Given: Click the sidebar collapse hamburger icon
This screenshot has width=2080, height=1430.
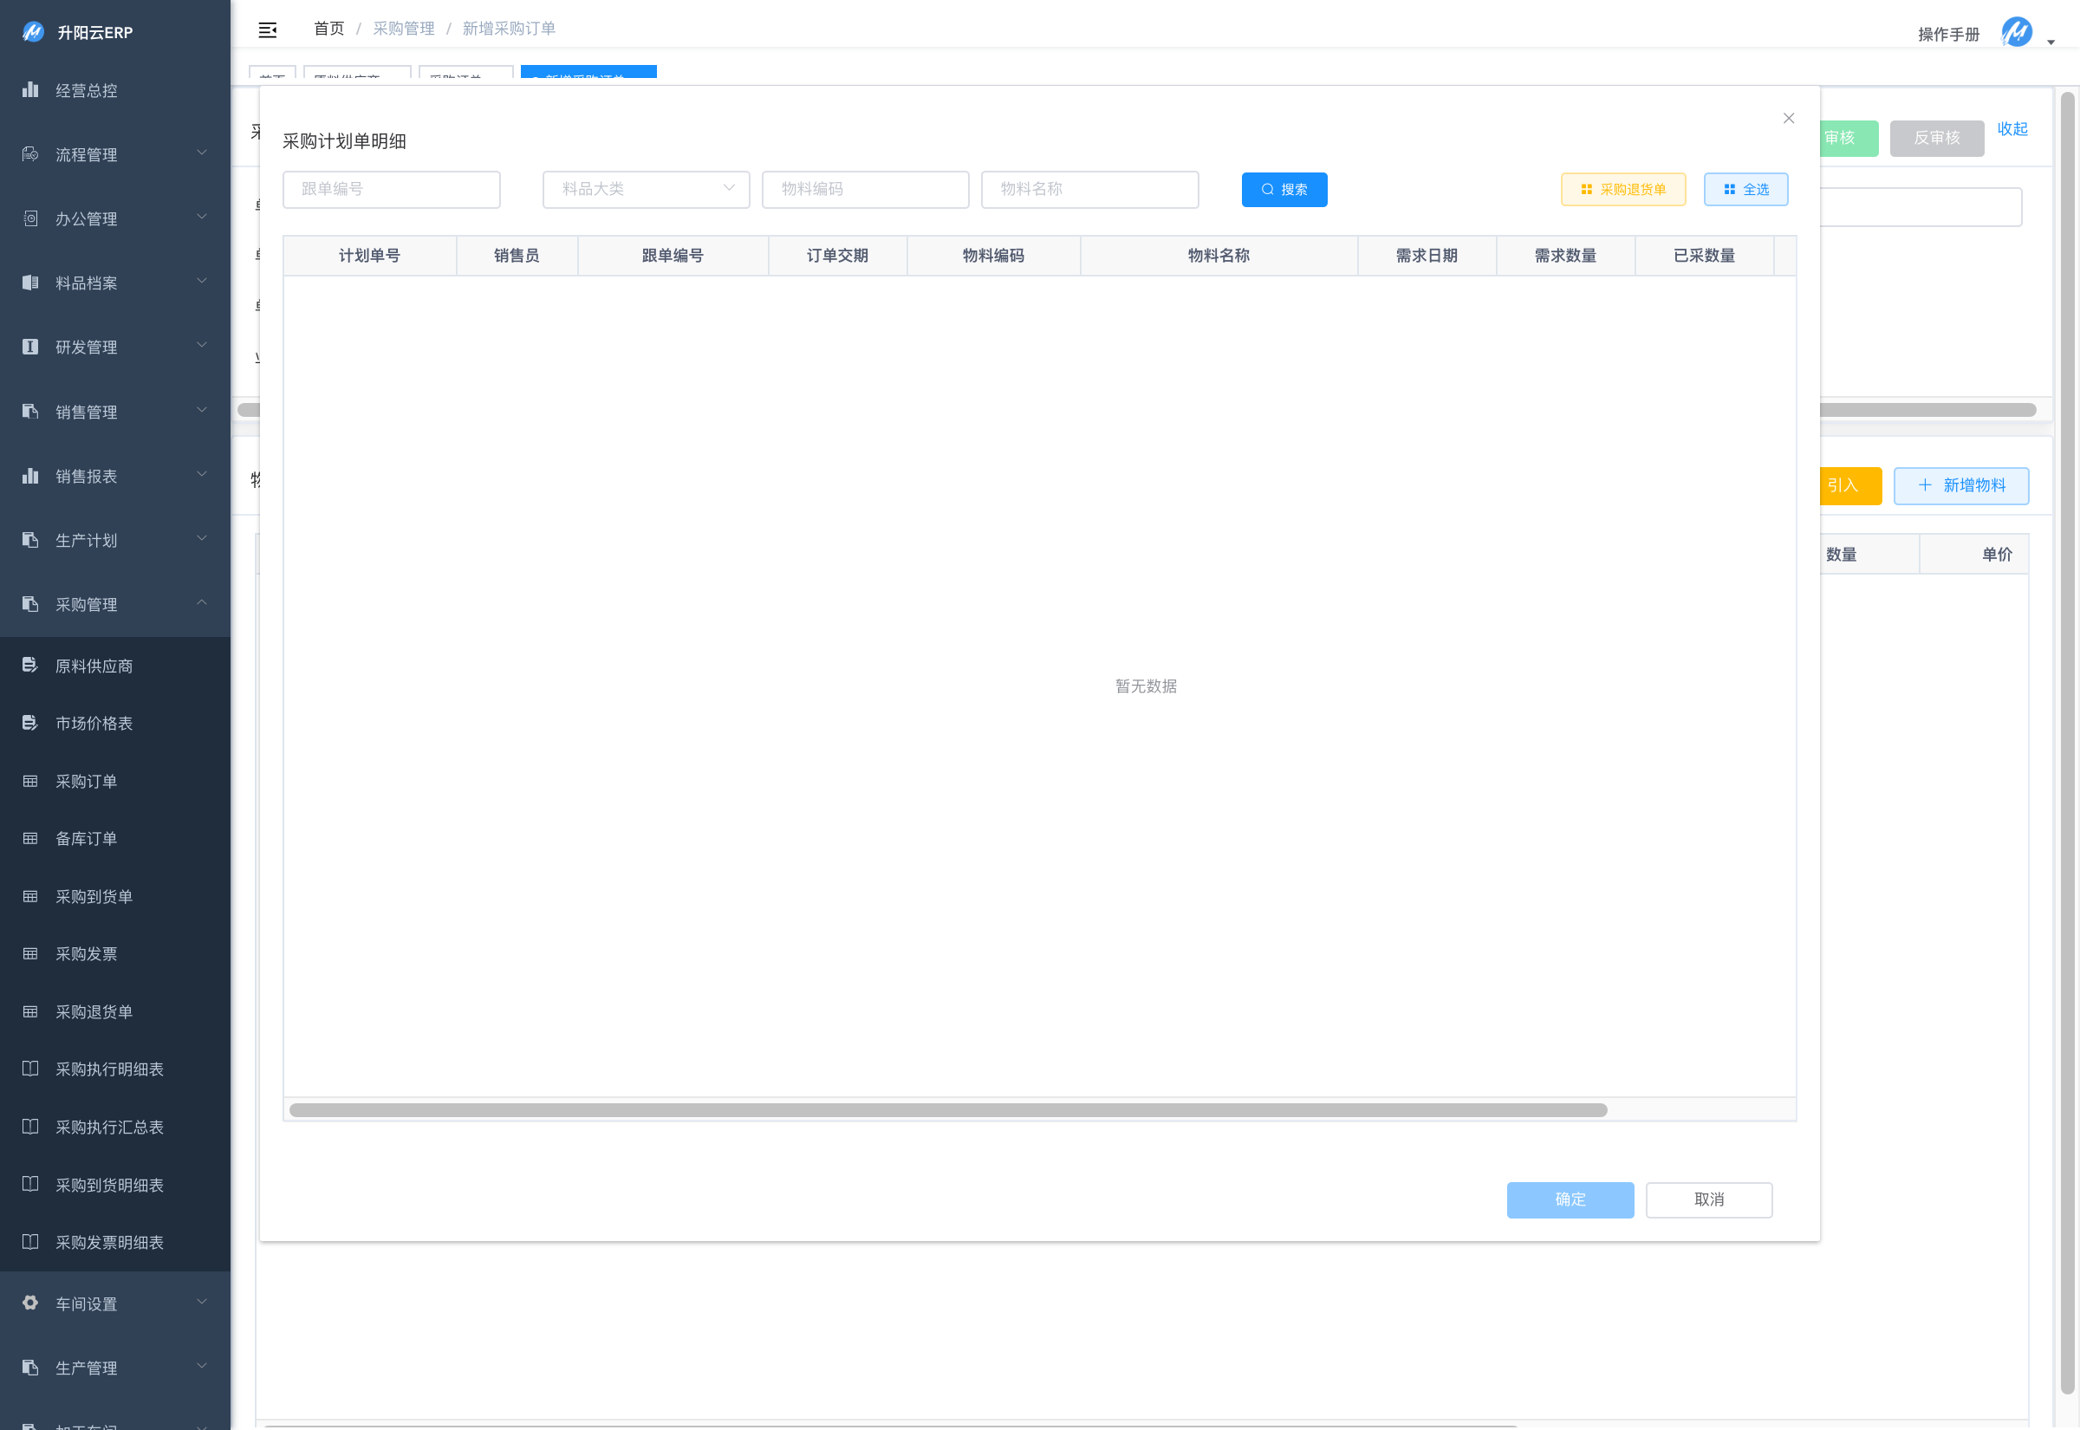Looking at the screenshot, I should click(x=267, y=30).
